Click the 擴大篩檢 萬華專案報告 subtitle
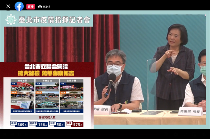Screen dimensions: 210x139 tap(46, 73)
